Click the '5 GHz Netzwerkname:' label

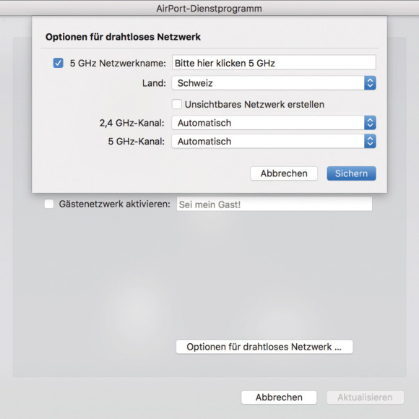(118, 64)
